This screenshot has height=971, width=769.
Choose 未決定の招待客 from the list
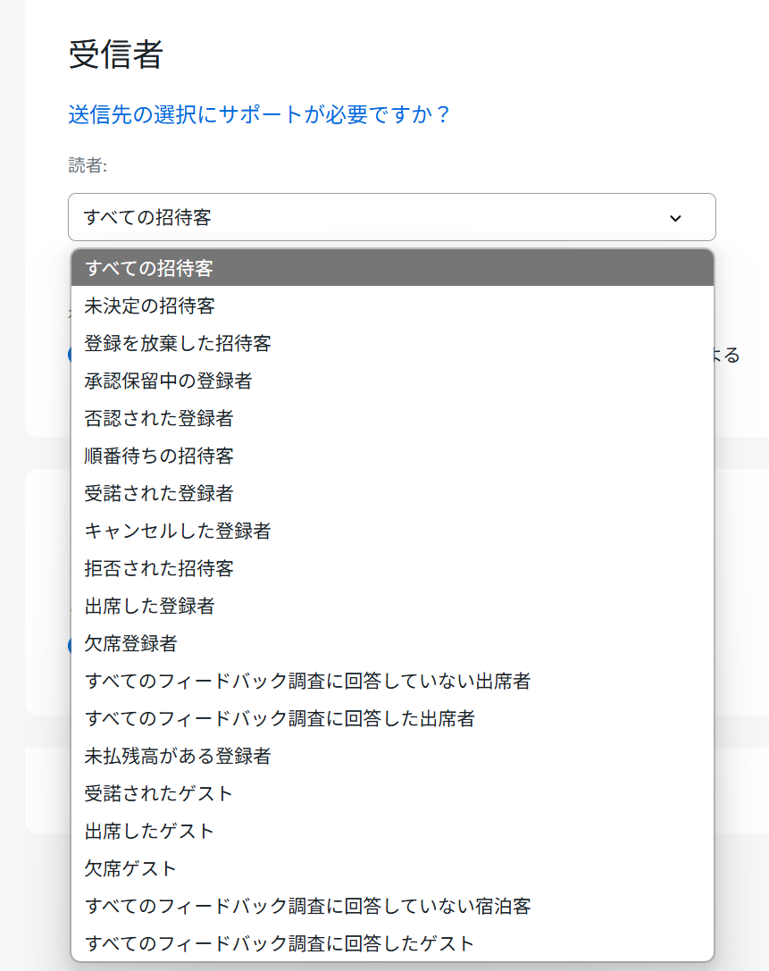(x=393, y=306)
